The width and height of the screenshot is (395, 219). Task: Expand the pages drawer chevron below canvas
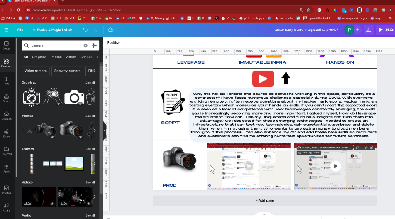pyautogui.click(x=264, y=214)
